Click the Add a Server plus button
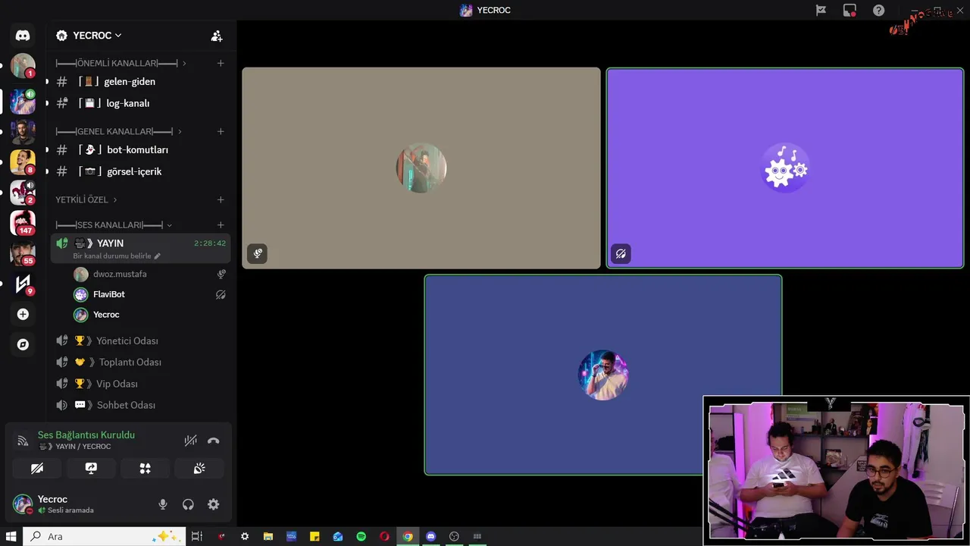The width and height of the screenshot is (970, 546). [x=23, y=314]
